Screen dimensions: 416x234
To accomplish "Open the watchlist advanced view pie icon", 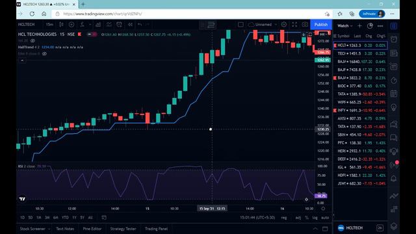I will click(x=370, y=26).
